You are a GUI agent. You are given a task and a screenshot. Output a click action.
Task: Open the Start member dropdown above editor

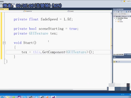tap(90, 11)
